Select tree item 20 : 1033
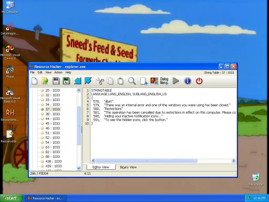This screenshot has width=269, height=202. pos(53,90)
